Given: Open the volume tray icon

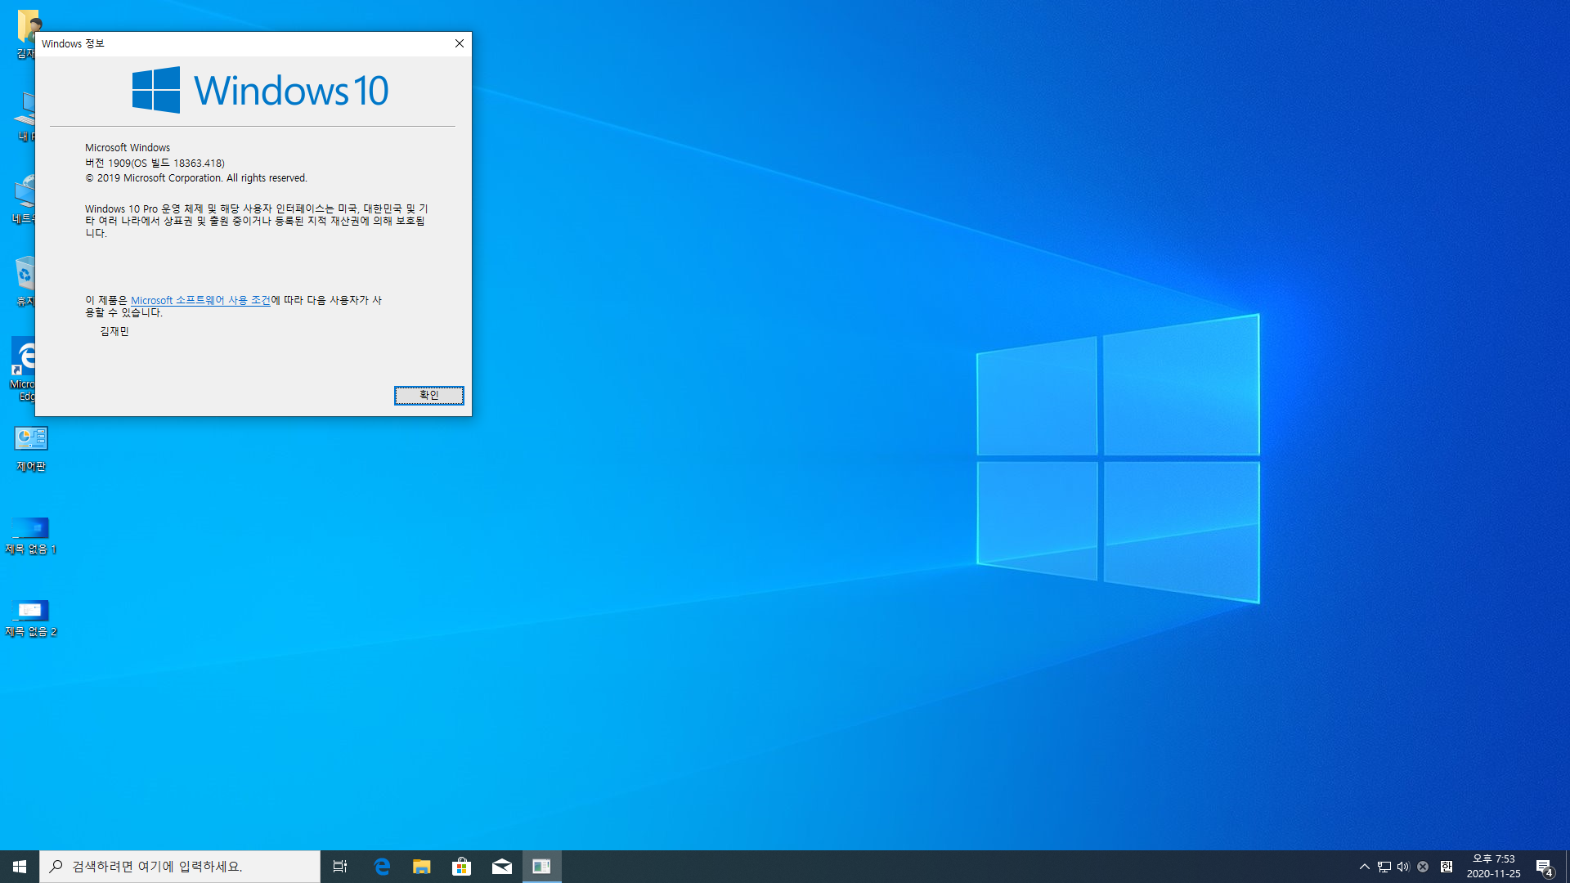Looking at the screenshot, I should (x=1403, y=867).
